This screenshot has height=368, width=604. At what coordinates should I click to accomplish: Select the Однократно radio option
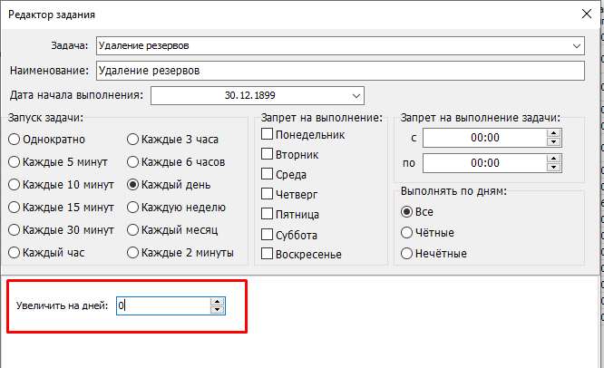pos(15,140)
